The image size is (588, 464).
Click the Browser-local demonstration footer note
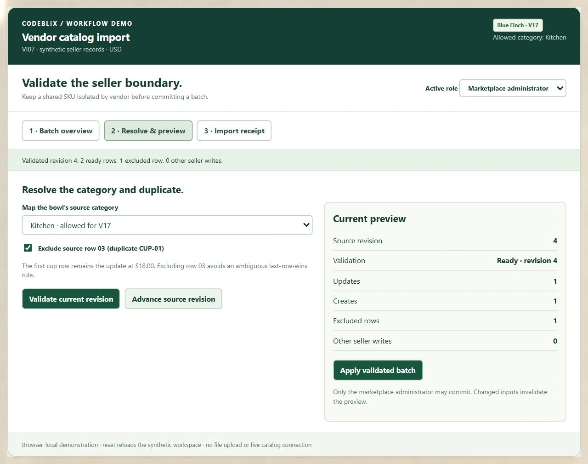167,445
